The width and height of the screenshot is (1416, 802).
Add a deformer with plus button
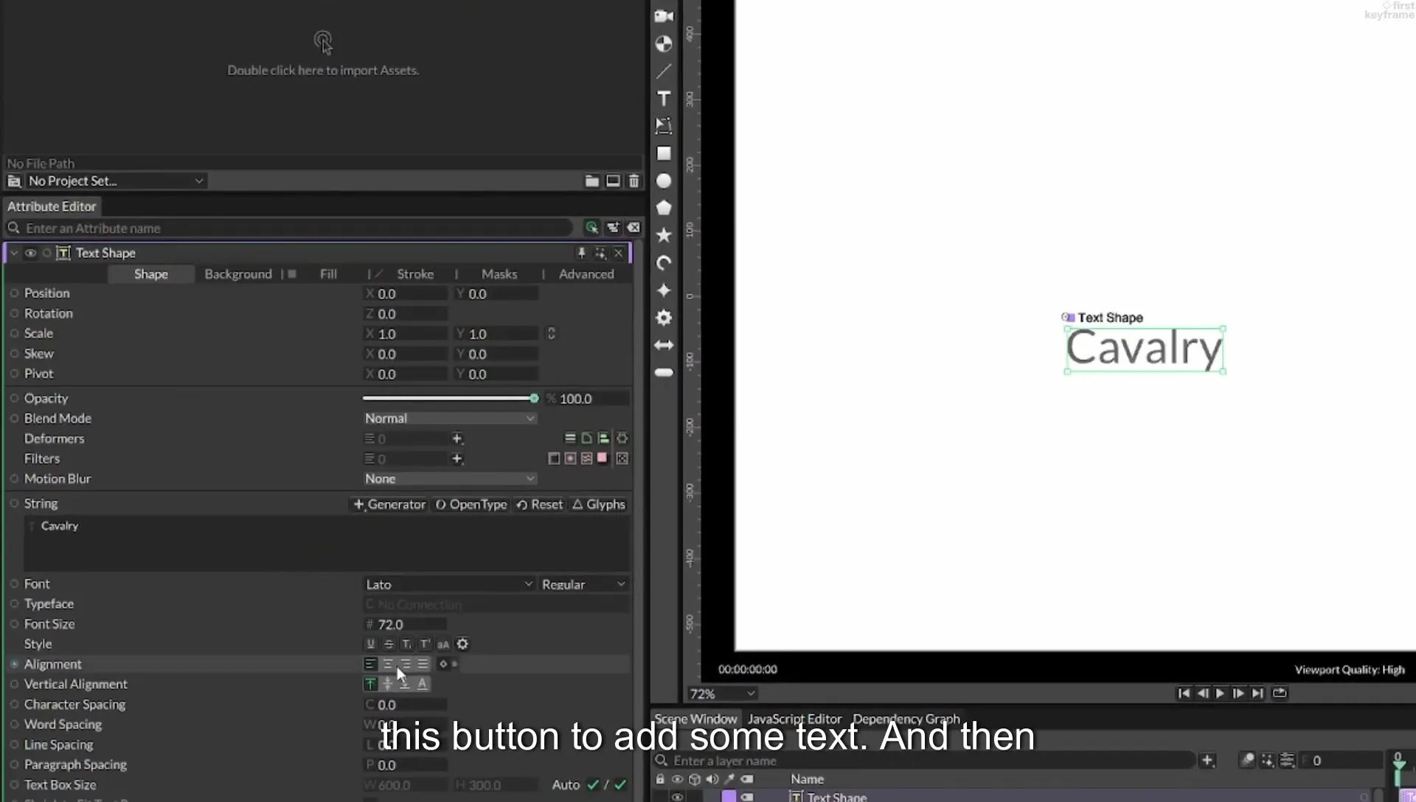[457, 439]
